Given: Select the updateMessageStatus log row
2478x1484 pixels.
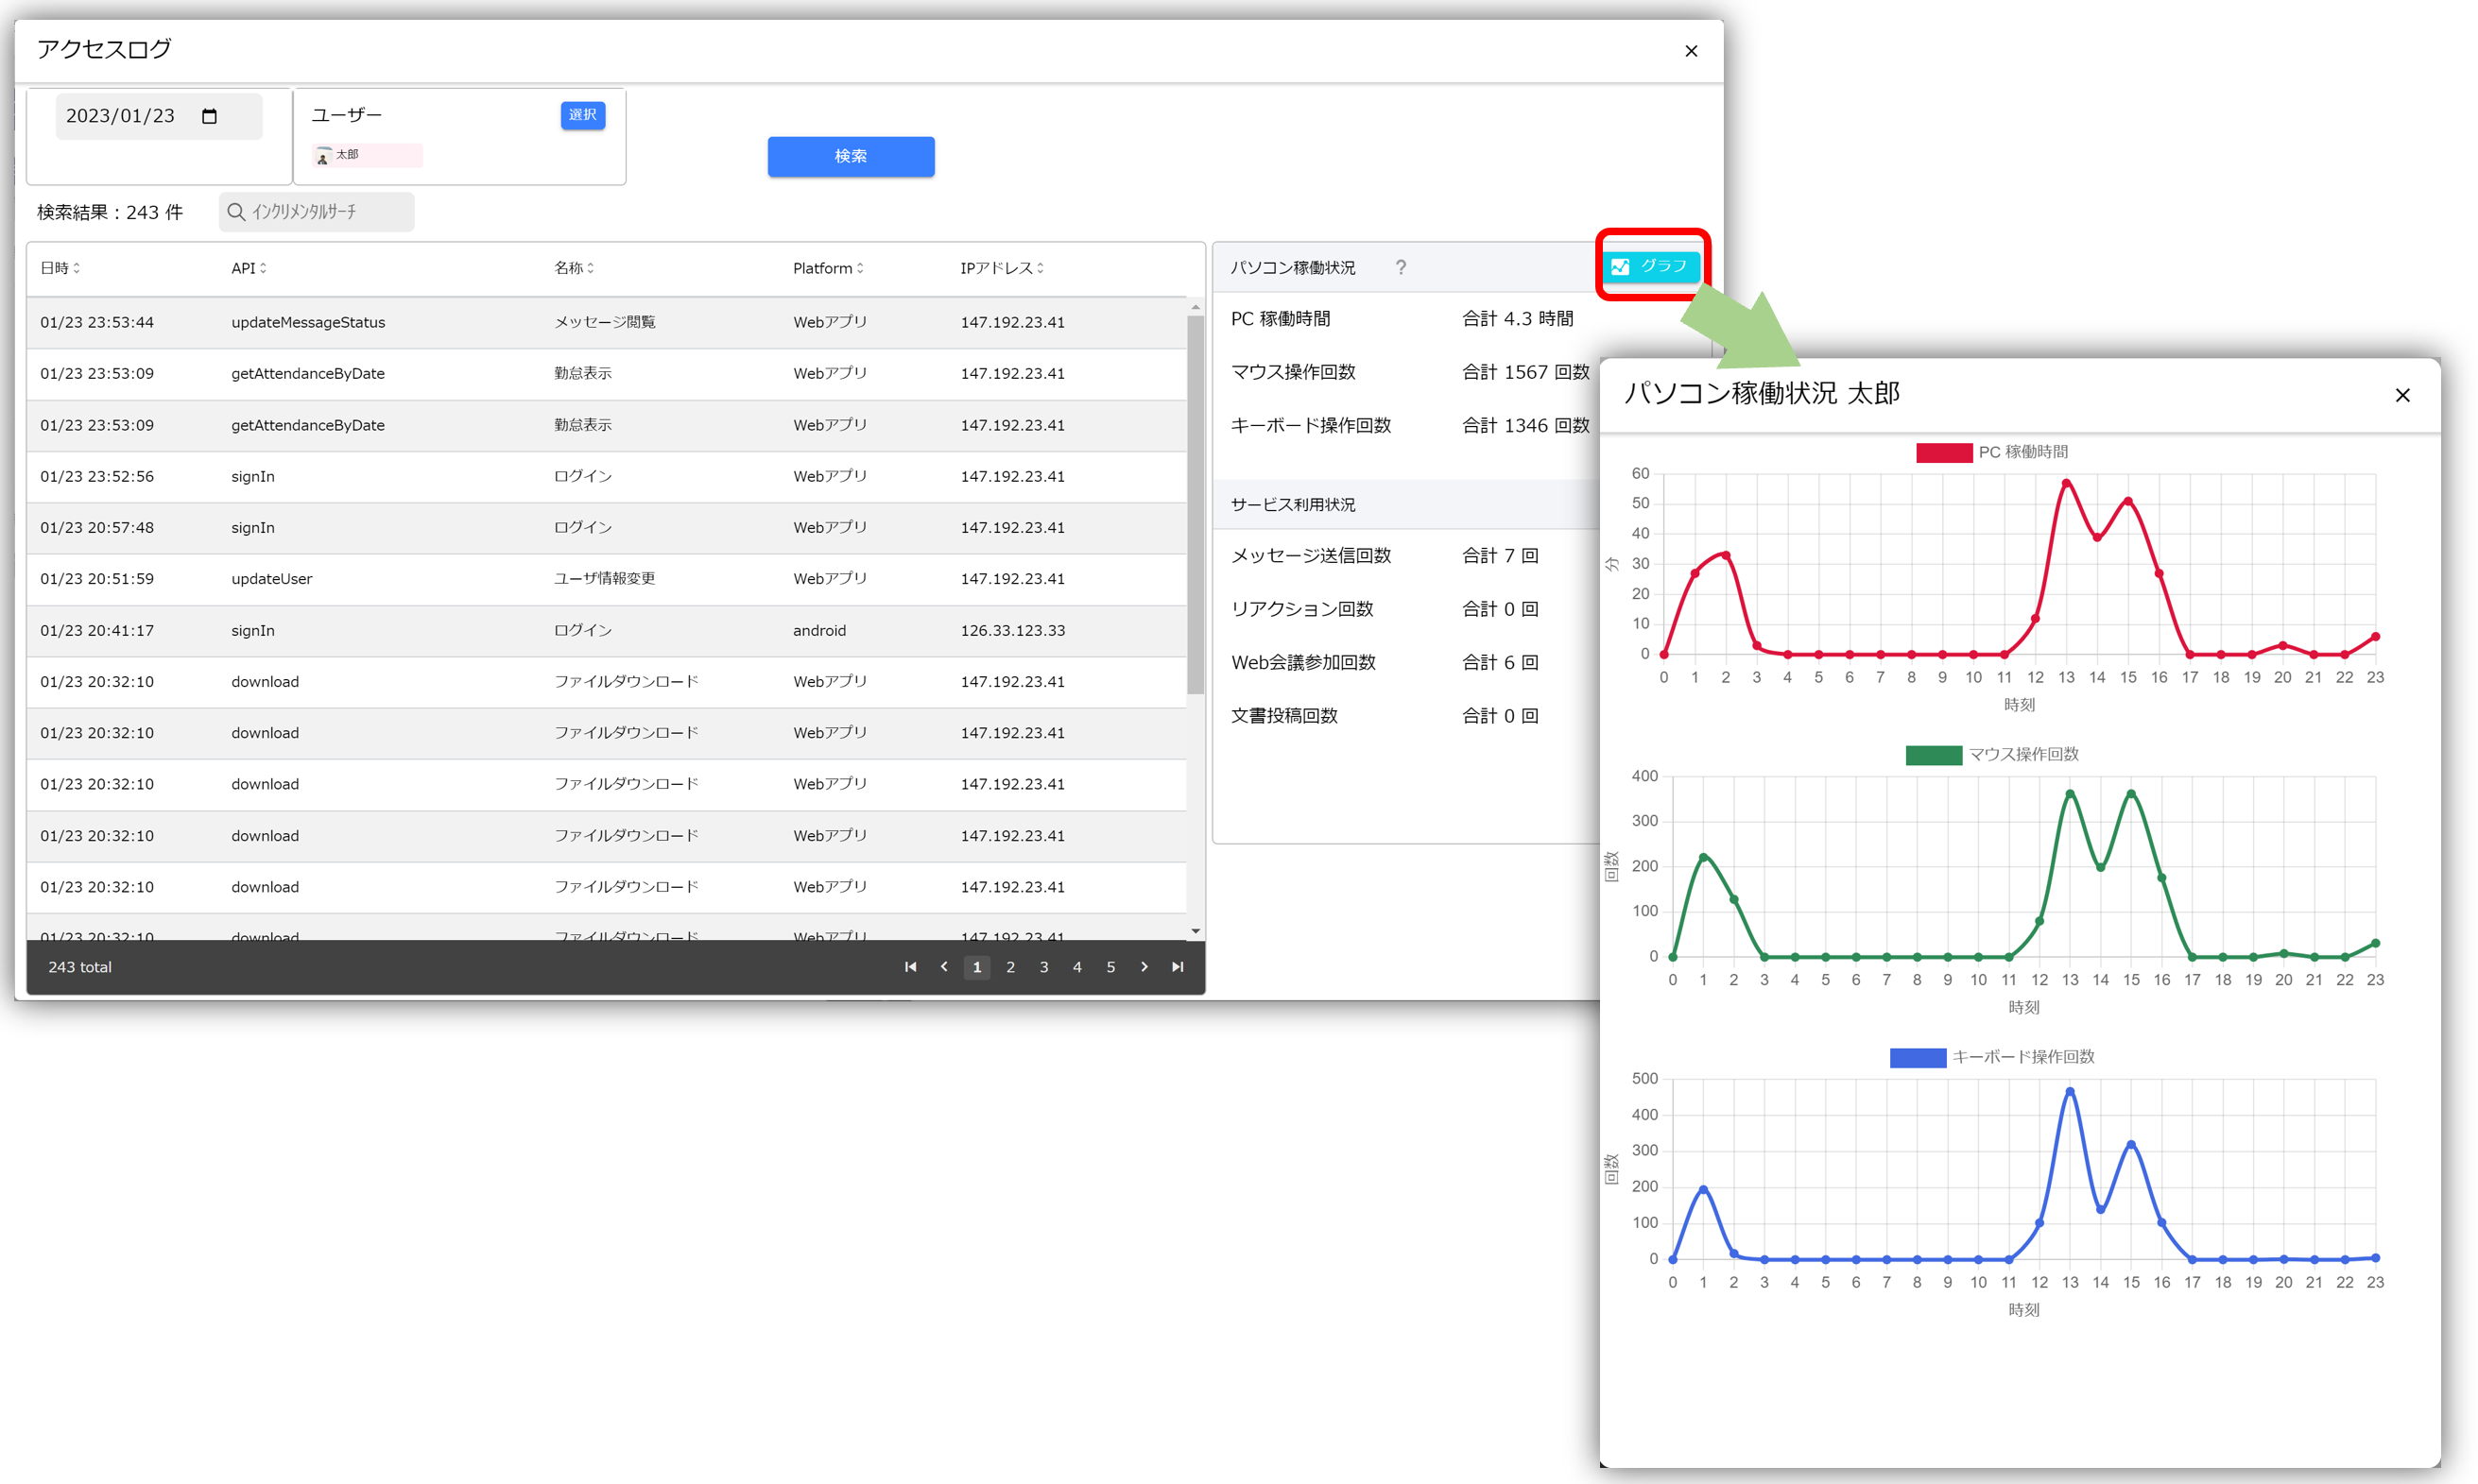Looking at the screenshot, I should pyautogui.click(x=606, y=322).
